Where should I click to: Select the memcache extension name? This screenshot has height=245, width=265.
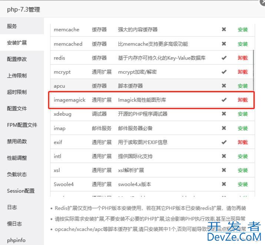[66, 30]
